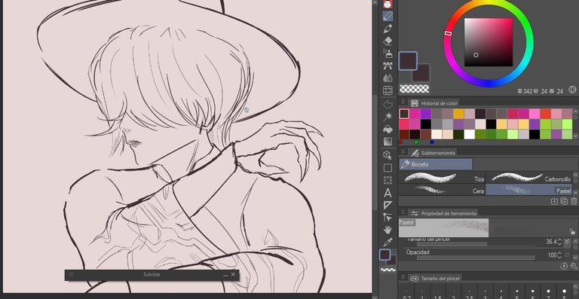Open opacity dynamics settings button
Viewport: 579px width, 299px height.
click(567, 255)
